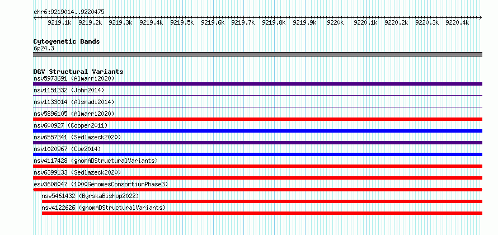Screen dimensions: 498x235
Task: Click the ruler's right arrowhead
Action: tap(481, 18)
